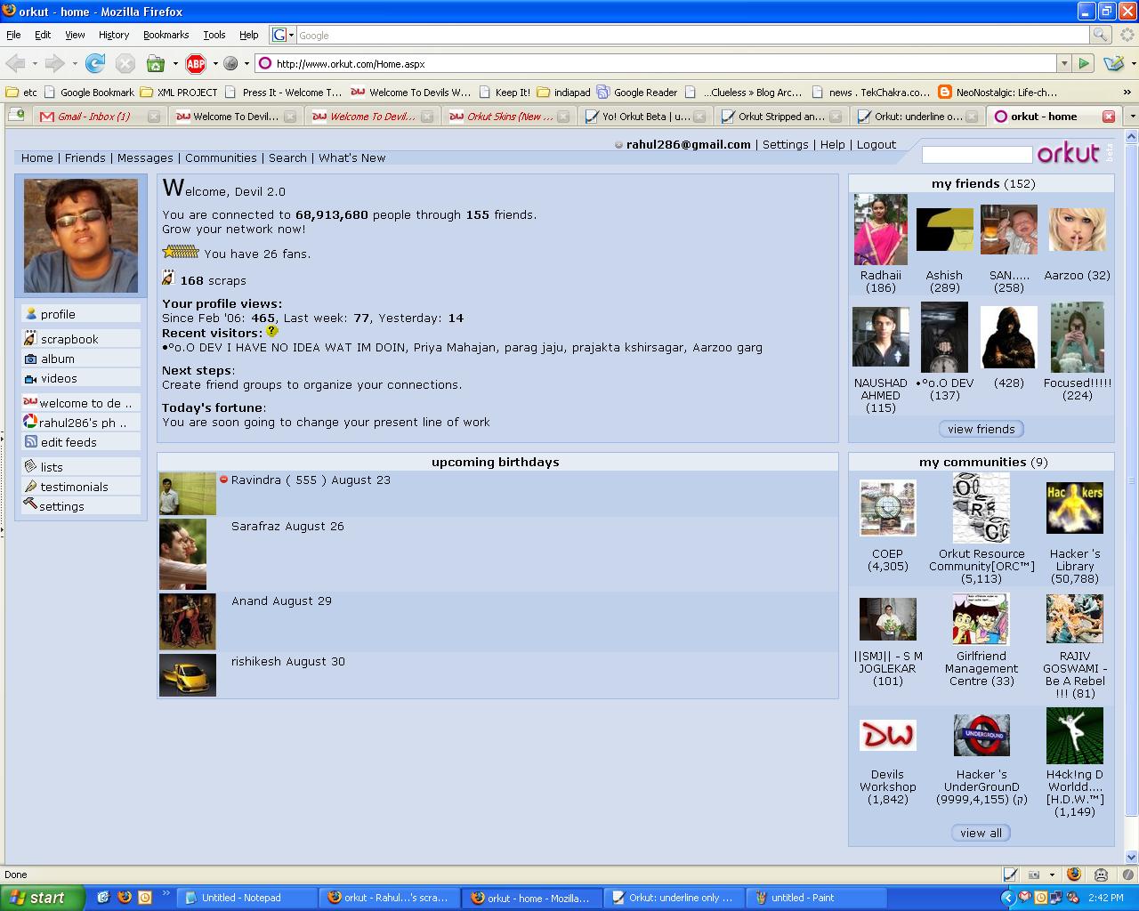Screen dimensions: 1139x911
Task: Open the XML PROJECT bookmark folder
Action: pyautogui.click(x=179, y=93)
